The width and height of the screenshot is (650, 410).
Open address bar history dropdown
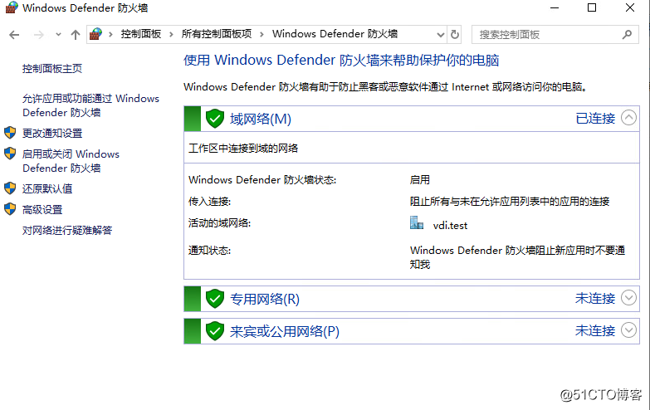(x=441, y=35)
